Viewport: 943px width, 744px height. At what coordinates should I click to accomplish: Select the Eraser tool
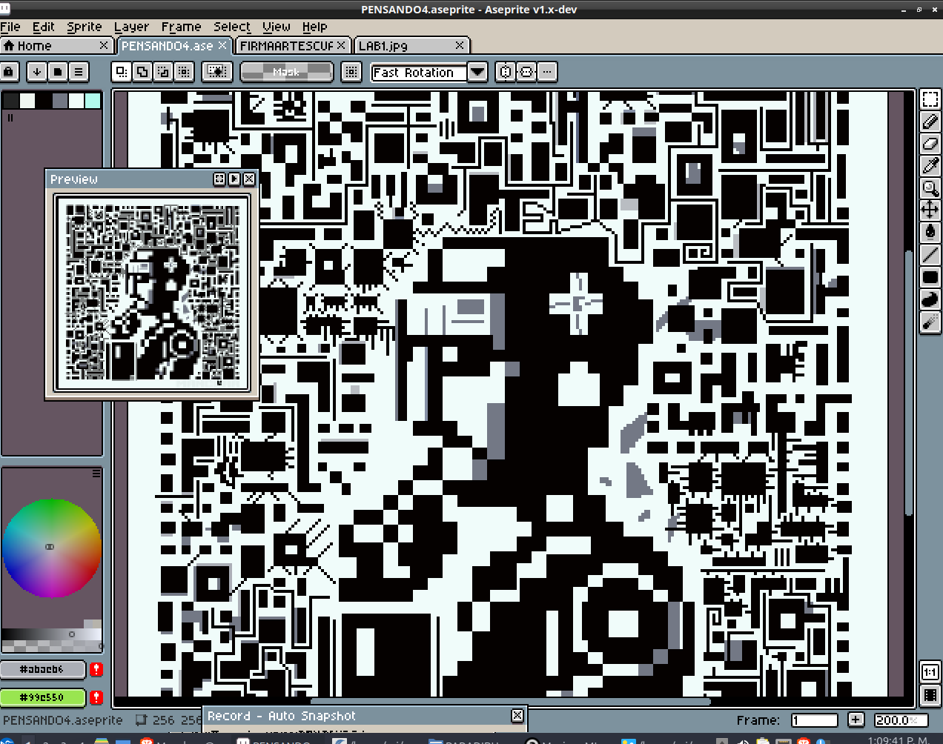click(930, 144)
